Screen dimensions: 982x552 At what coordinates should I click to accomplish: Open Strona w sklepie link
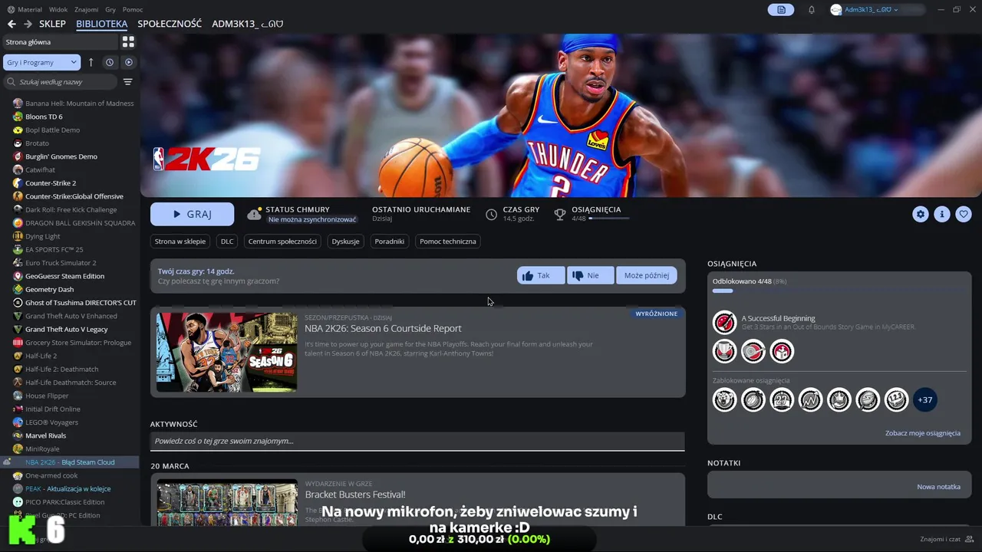[180, 241]
